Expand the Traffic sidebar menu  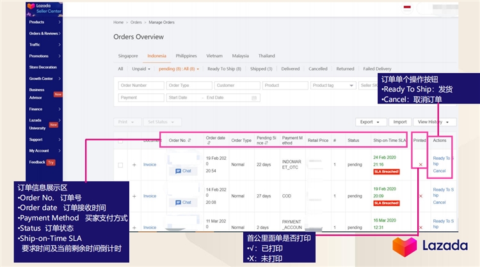tap(45, 45)
